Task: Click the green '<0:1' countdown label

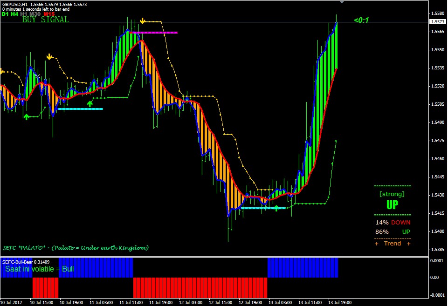Action: tap(361, 20)
